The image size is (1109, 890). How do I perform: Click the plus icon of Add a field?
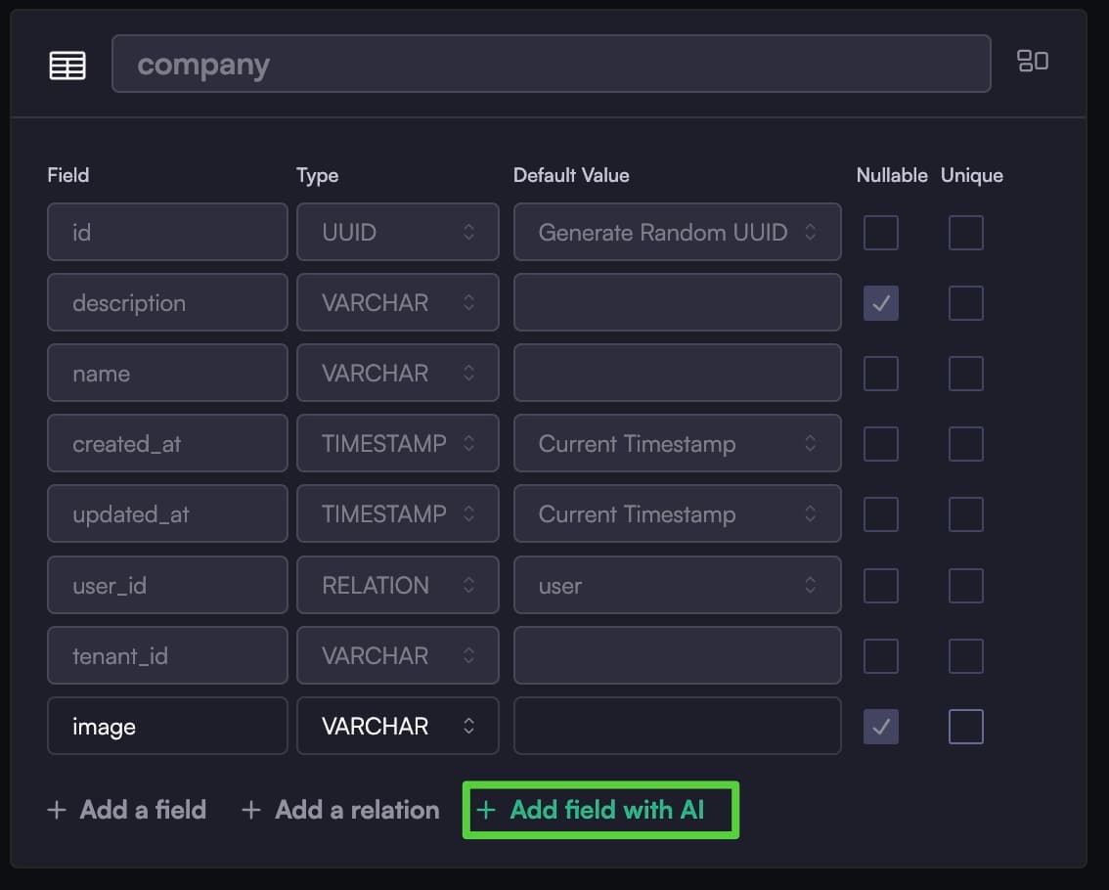click(58, 810)
